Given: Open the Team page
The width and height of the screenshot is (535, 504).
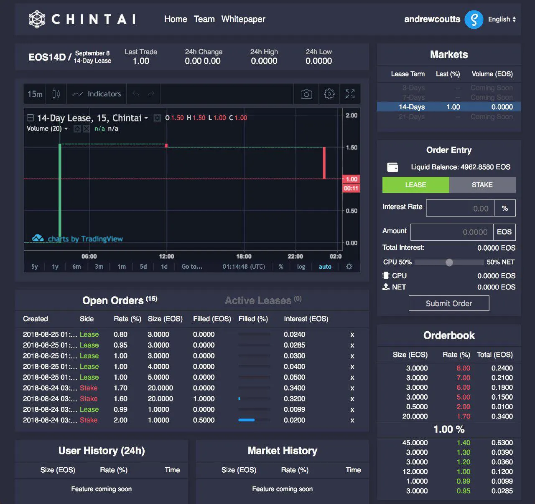Looking at the screenshot, I should point(204,19).
